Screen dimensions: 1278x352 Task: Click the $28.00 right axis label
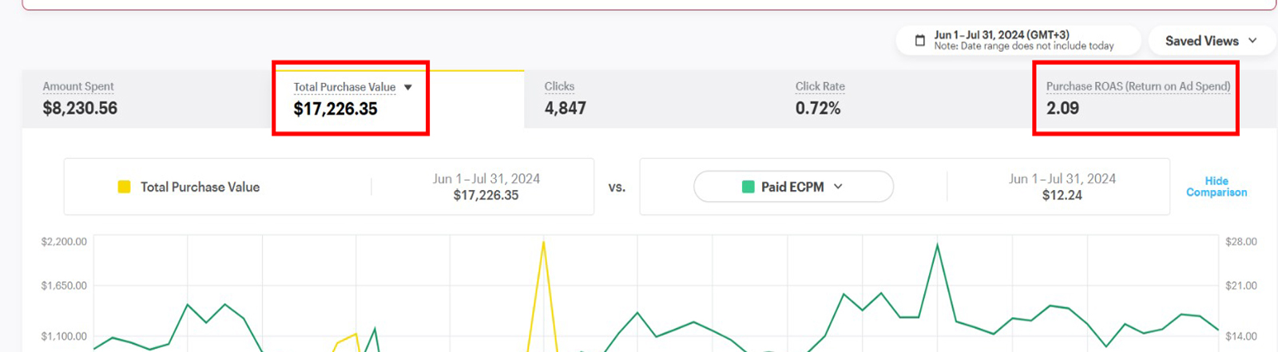[1240, 242]
